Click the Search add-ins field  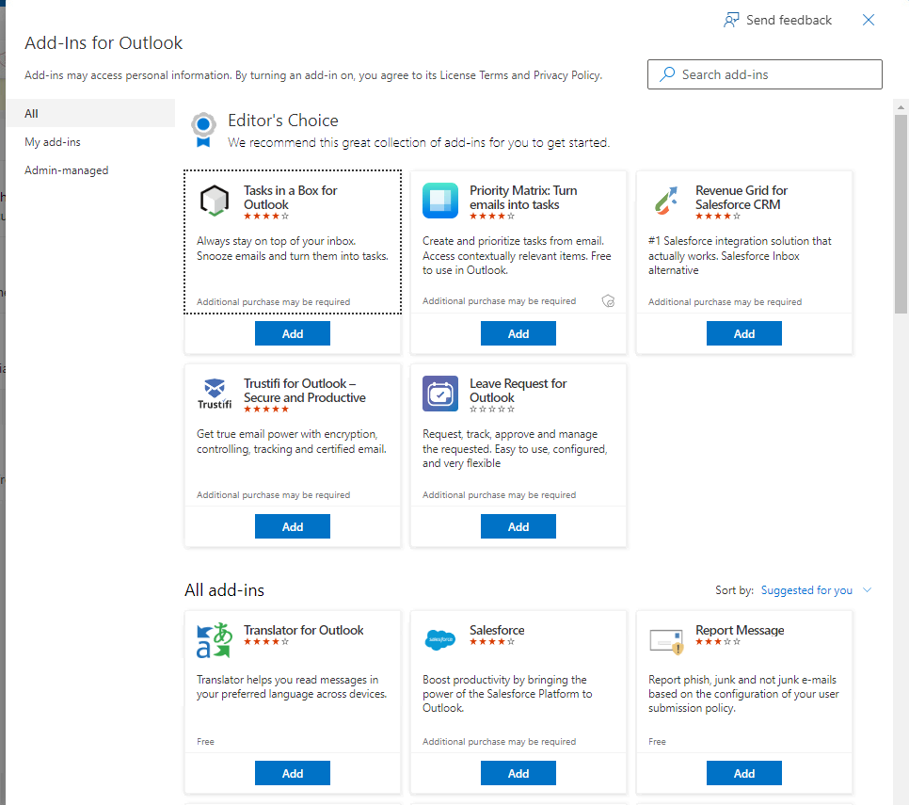pyautogui.click(x=765, y=74)
